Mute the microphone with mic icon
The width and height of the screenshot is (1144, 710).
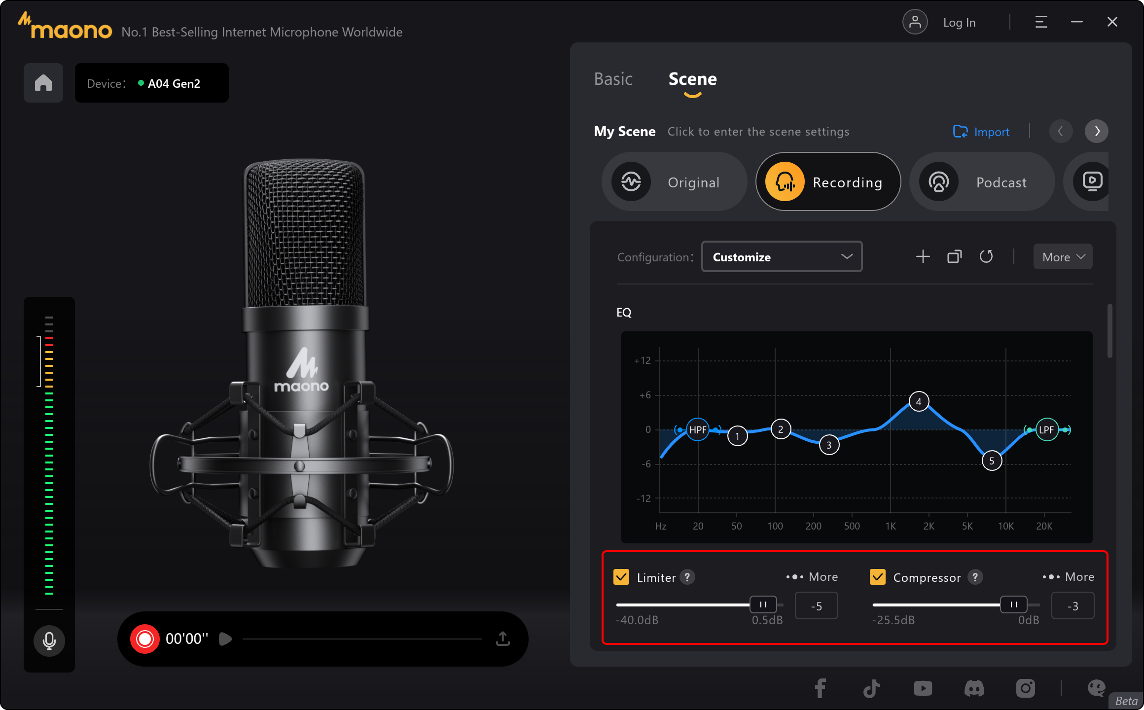coord(49,641)
